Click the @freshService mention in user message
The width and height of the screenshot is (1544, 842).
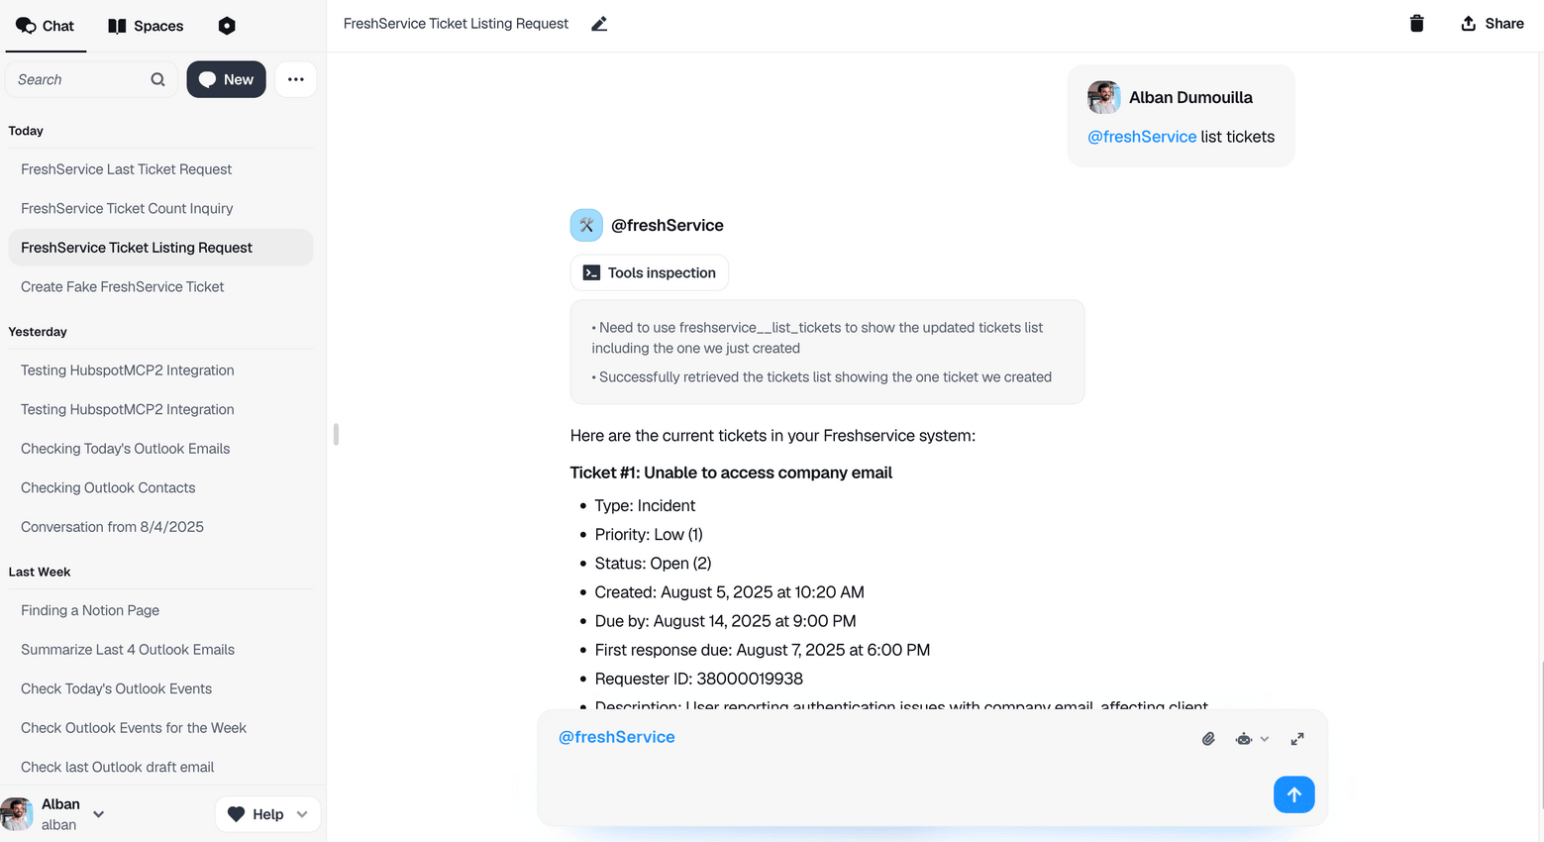[1142, 137]
